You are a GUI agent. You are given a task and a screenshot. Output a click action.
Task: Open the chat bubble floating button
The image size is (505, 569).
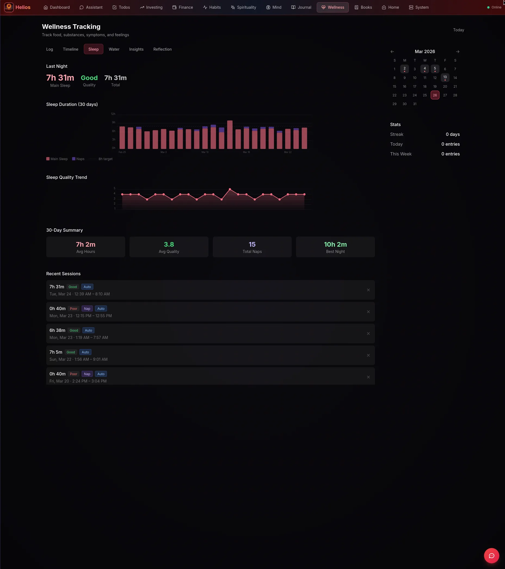[491, 556]
